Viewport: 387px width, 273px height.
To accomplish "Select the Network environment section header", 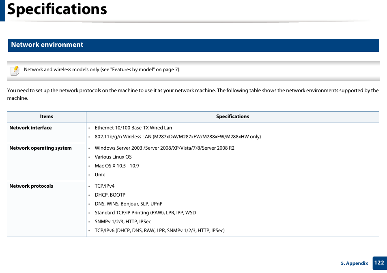I will click(193, 45).
